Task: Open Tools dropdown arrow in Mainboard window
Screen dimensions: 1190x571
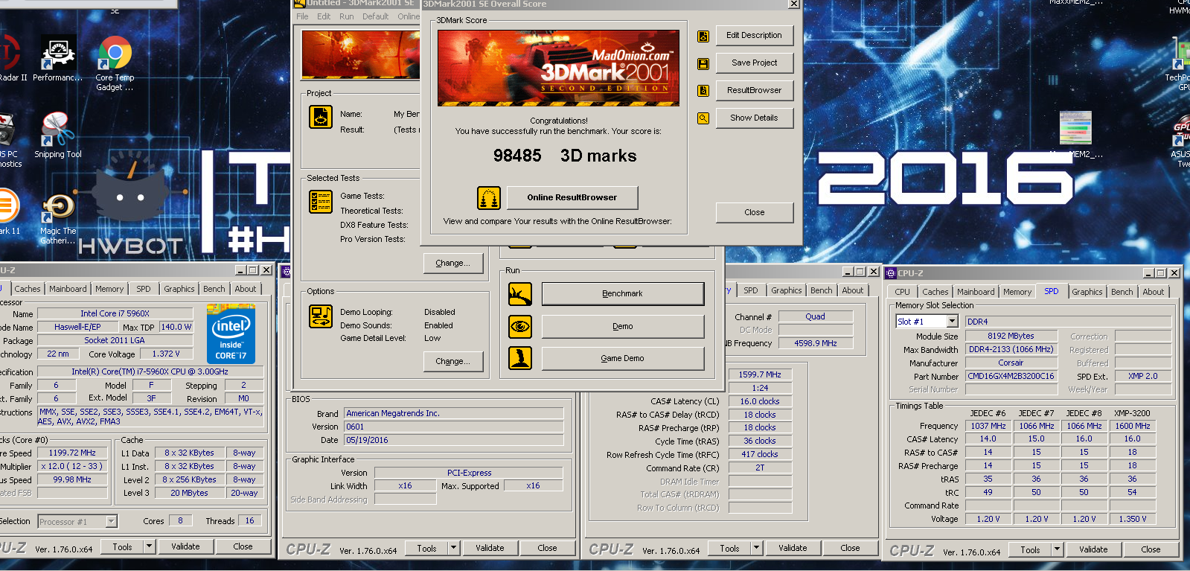Action: click(453, 548)
